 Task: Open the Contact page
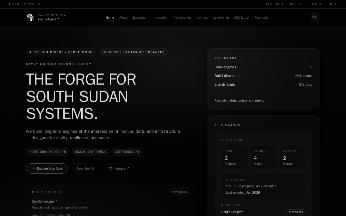coord(202,18)
